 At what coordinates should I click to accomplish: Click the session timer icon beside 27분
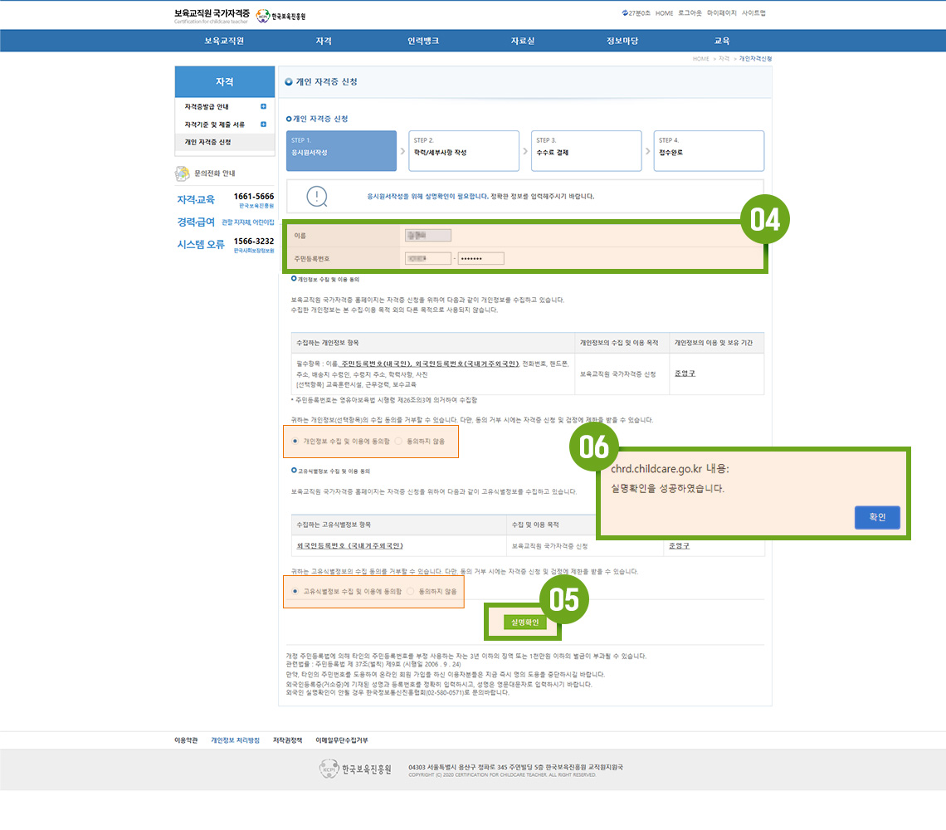click(x=625, y=13)
